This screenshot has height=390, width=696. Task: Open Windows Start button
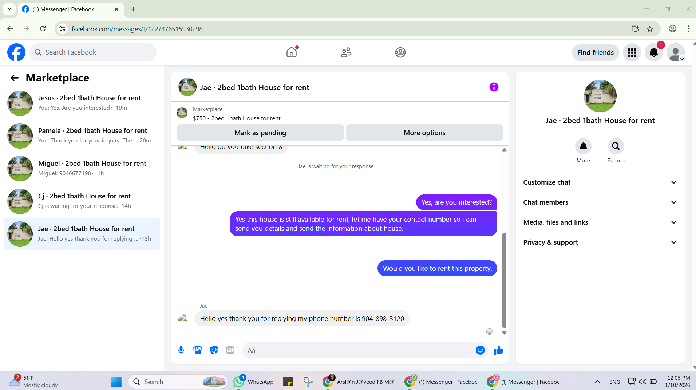pos(116,382)
